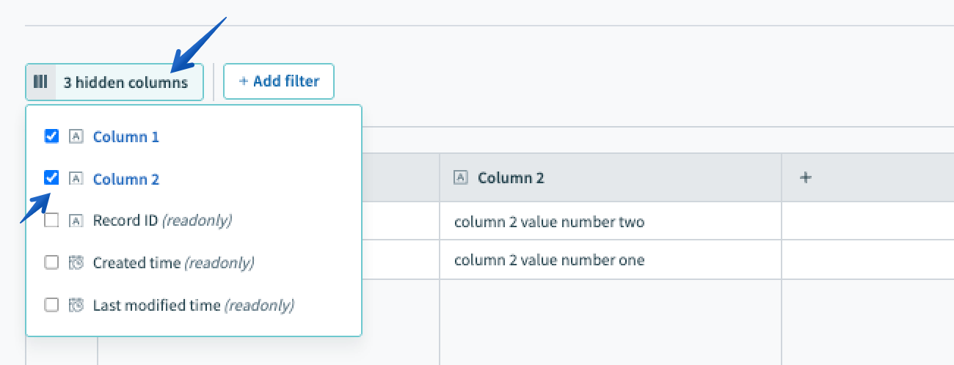Click the Add filter button
954x365 pixels.
279,81
